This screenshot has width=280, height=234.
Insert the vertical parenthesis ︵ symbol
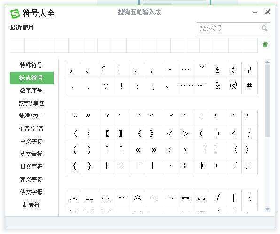click(x=74, y=198)
